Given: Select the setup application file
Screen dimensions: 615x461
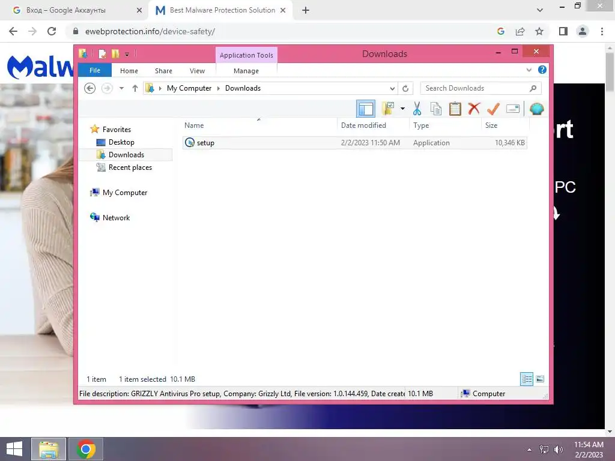Looking at the screenshot, I should 354,143.
